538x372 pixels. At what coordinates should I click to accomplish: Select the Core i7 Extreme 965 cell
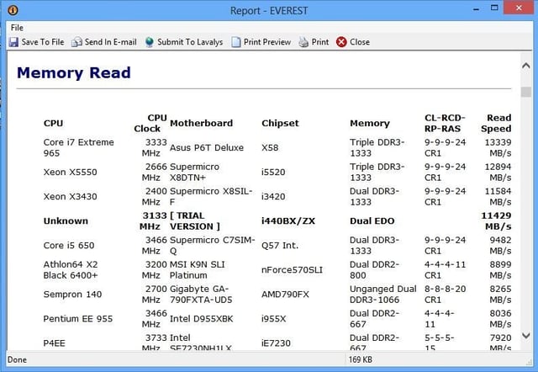coord(78,147)
